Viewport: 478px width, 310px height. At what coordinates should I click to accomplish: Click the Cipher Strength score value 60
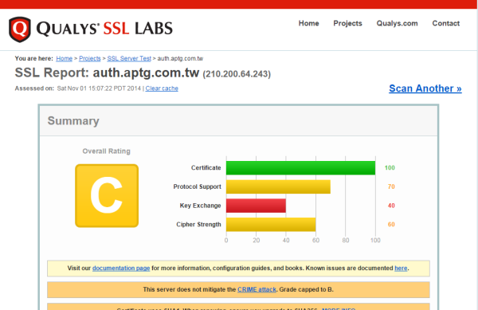coord(391,225)
